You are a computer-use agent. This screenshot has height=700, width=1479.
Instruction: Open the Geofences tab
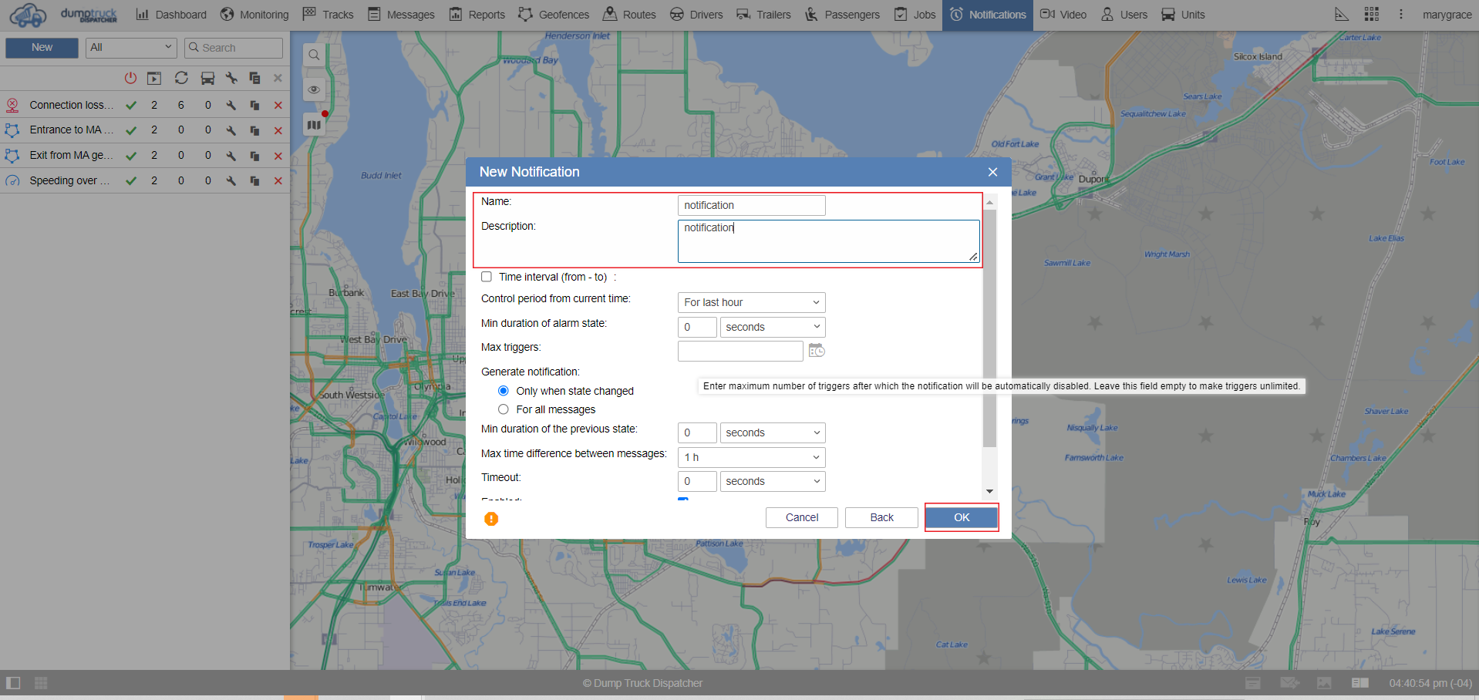554,15
